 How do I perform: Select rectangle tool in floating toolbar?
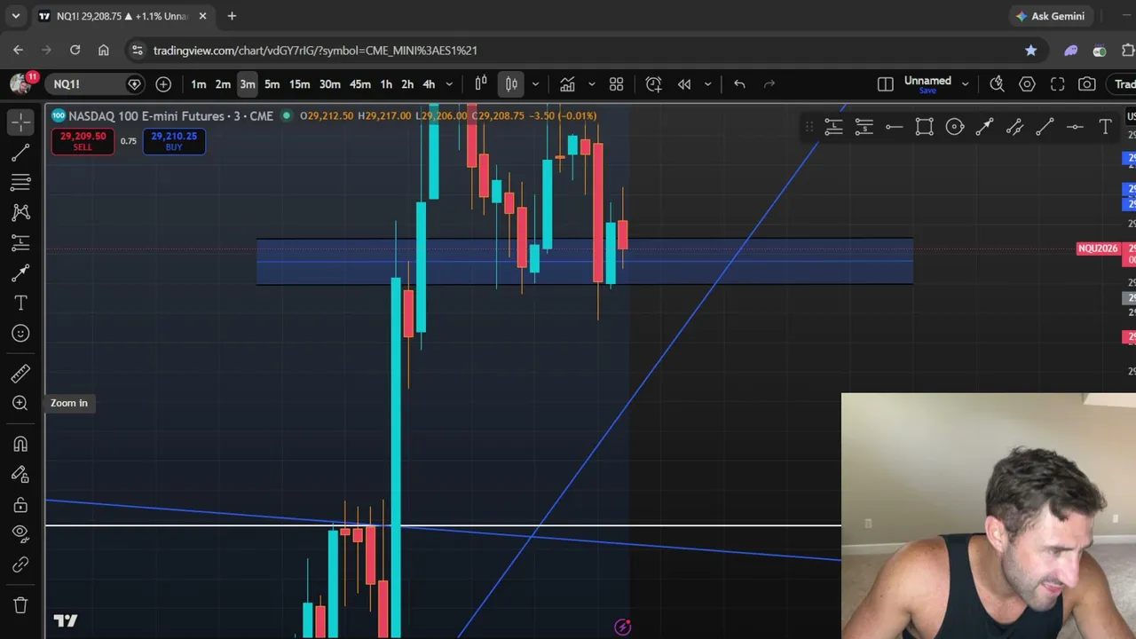(x=924, y=128)
